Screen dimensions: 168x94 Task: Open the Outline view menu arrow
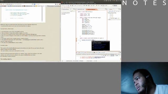(x=120, y=11)
